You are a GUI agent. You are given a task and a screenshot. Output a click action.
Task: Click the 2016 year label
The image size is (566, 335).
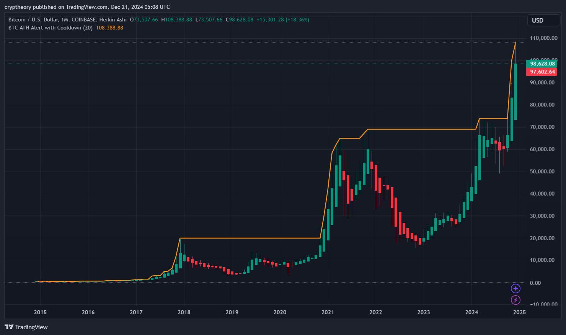[x=88, y=312]
